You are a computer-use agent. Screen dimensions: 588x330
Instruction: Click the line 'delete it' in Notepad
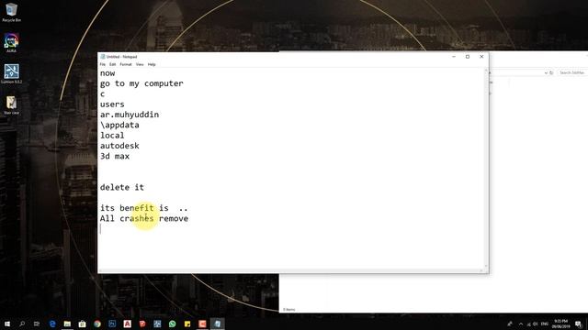click(122, 187)
